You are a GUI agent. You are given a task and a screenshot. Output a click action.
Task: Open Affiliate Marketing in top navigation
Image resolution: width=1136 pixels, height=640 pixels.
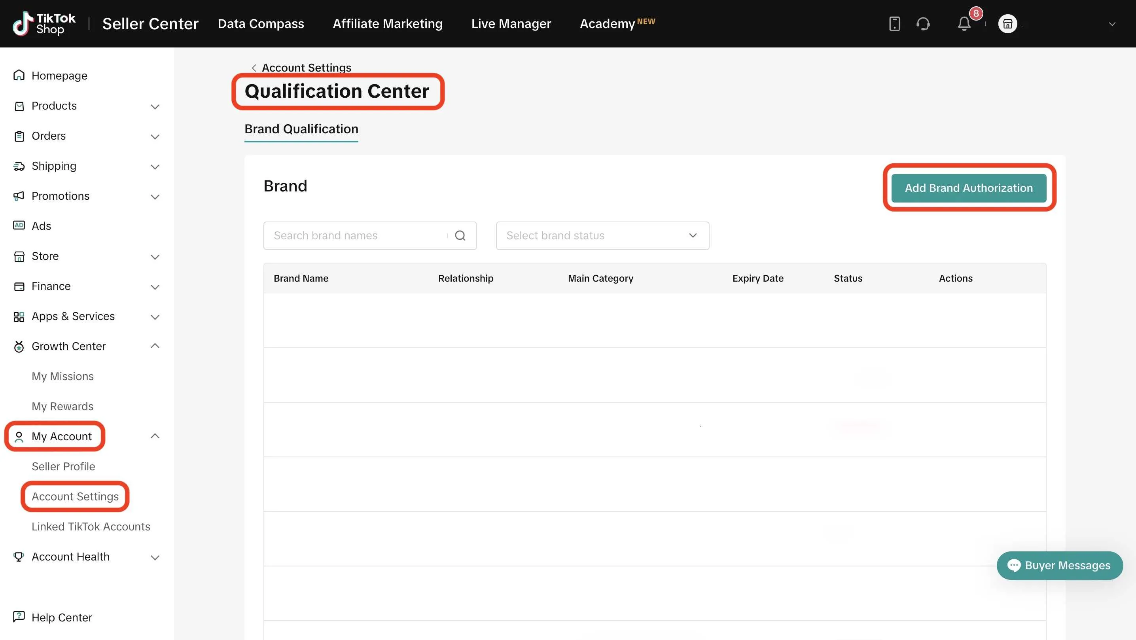click(x=387, y=24)
